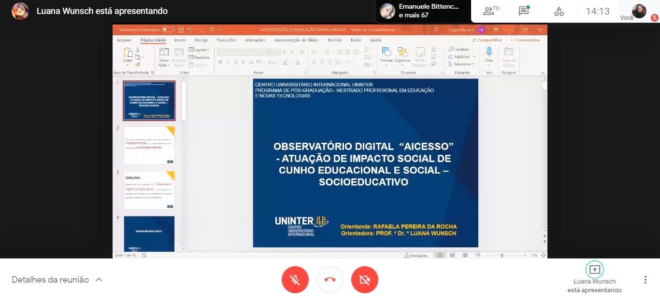Hang up the call
The image size is (660, 298).
pyautogui.click(x=330, y=280)
